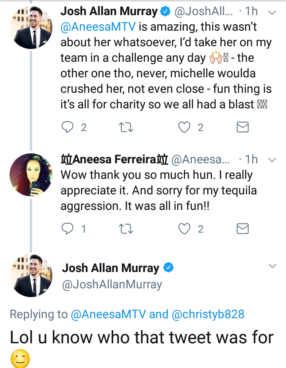The width and height of the screenshot is (286, 368).
Task: Open options chevron on Josh's first tweet
Action: point(272,12)
